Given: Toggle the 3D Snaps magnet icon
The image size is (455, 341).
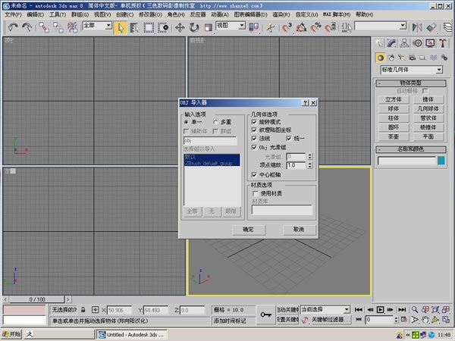Looking at the screenshot, I should (x=287, y=28).
